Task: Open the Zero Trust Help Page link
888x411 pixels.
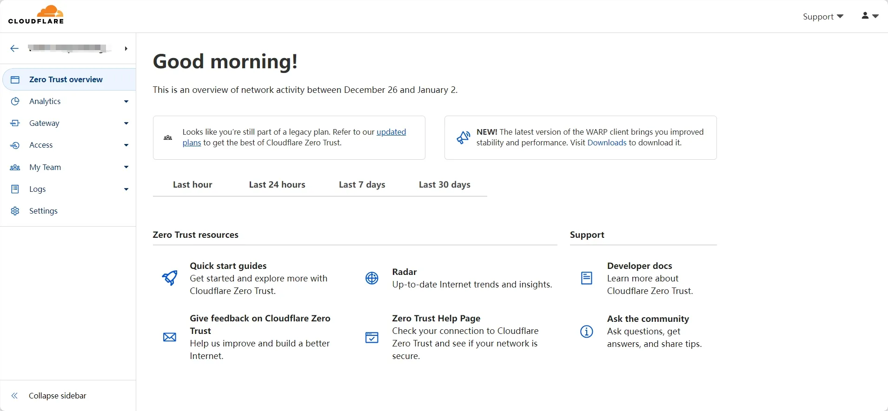Action: click(x=436, y=318)
